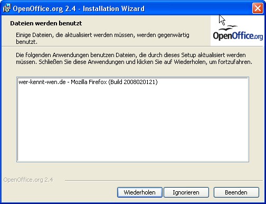Image resolution: width=266 pixels, height=204 pixels.
Task: Click the installer icon in the title bar
Action: [x=7, y=8]
